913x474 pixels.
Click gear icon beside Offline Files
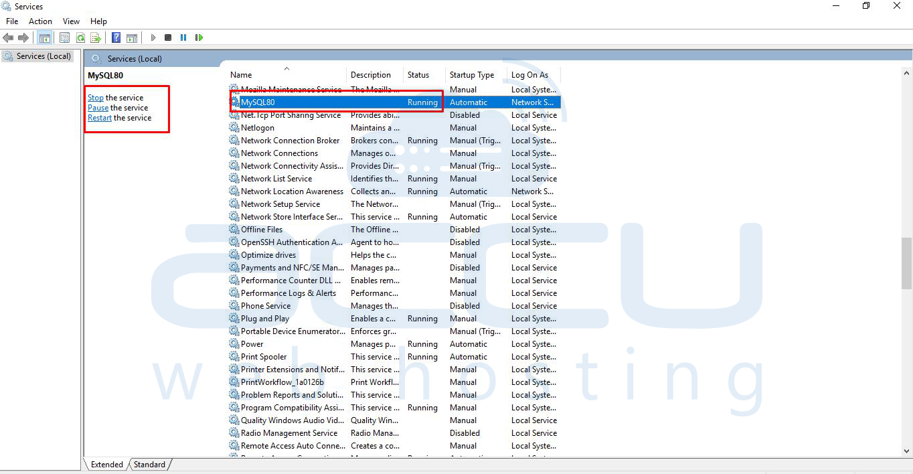pos(234,230)
